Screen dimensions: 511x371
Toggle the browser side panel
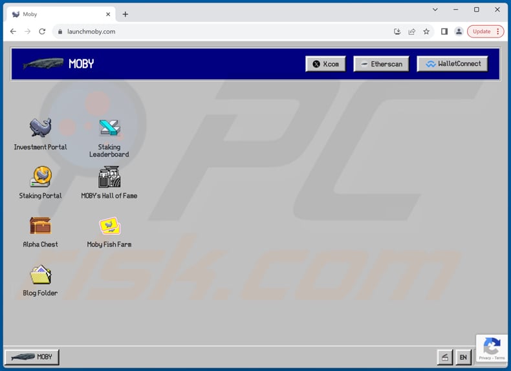pos(444,32)
